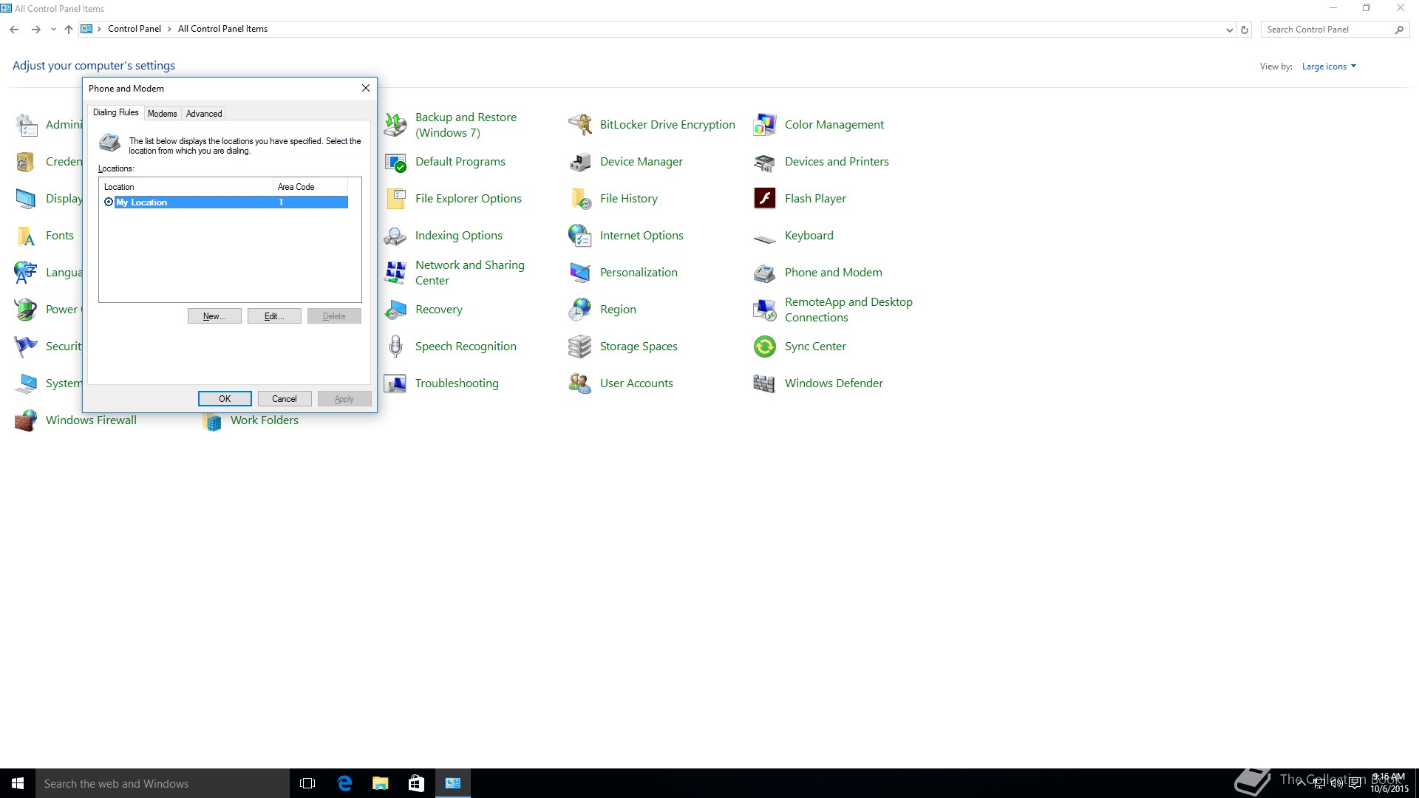Click the BitLocker Drive Encryption icon
The image size is (1419, 798).
click(580, 125)
